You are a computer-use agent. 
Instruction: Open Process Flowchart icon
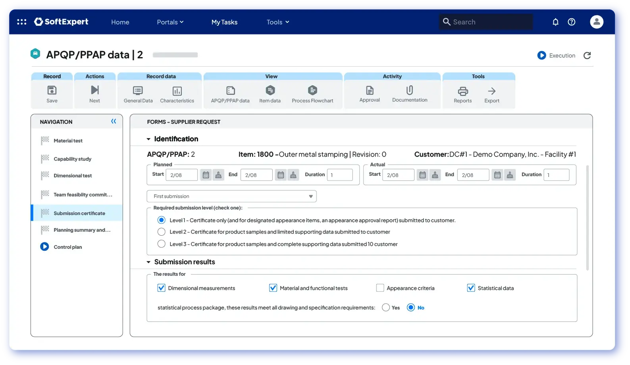coord(312,90)
